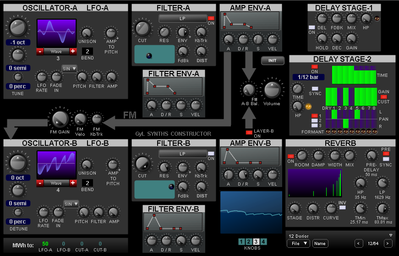
Task: Toggle the Reverb INV switch
Action: (x=342, y=208)
